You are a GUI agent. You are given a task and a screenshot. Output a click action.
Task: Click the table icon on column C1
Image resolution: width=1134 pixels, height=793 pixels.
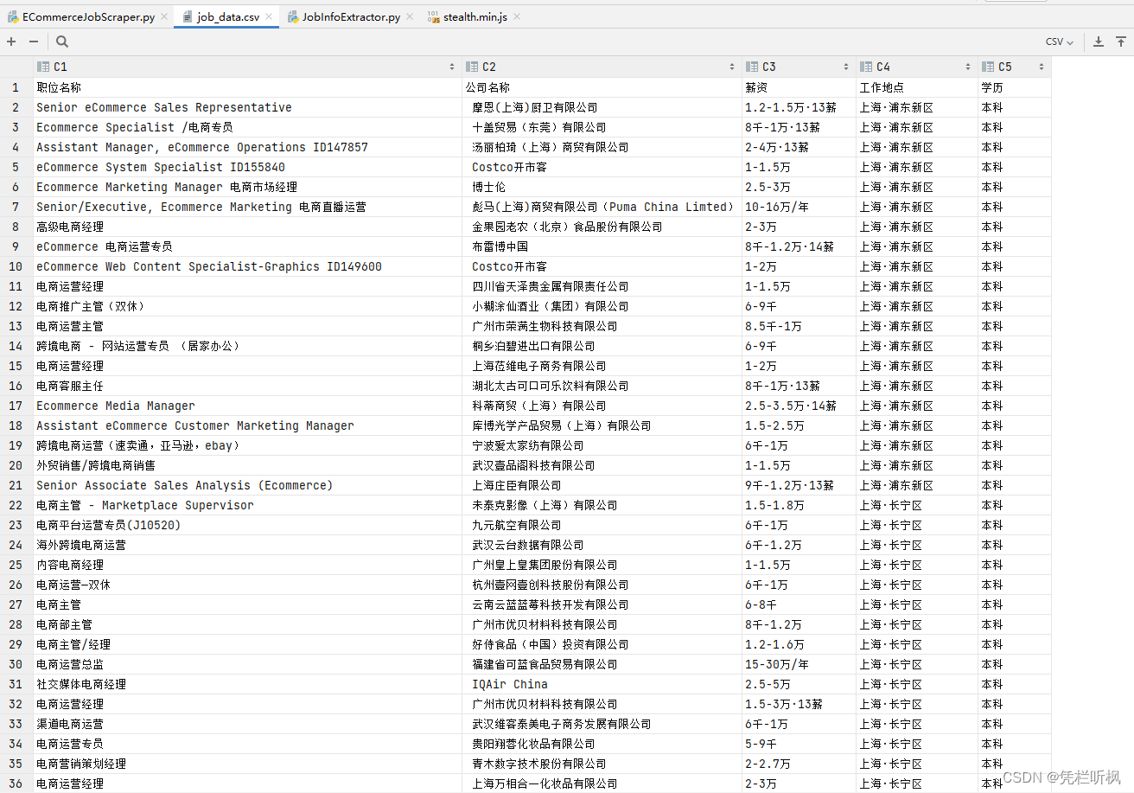tap(43, 67)
